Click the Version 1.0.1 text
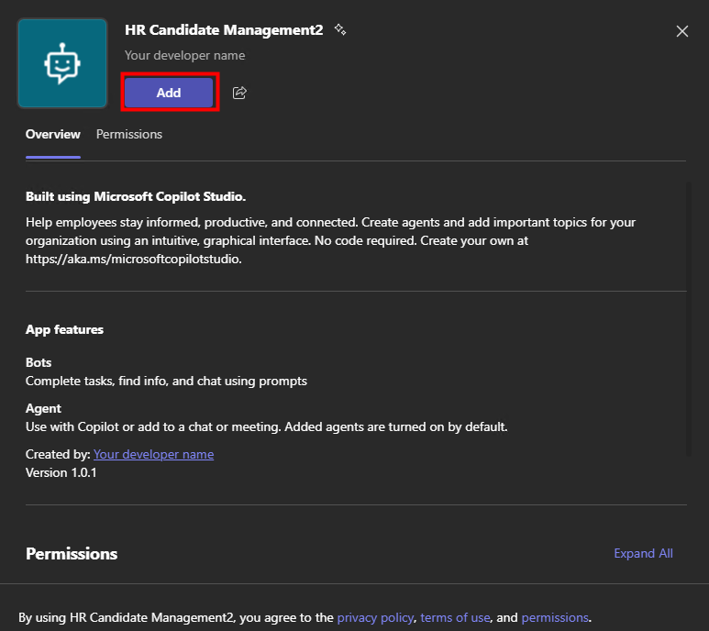Screen dimensions: 709x631 pyautogui.click(x=61, y=472)
